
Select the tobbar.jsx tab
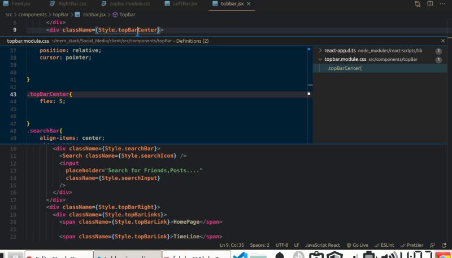228,4
